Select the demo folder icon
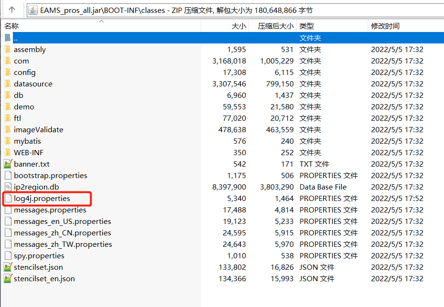Image resolution: width=444 pixels, height=307 pixels. pos(8,106)
